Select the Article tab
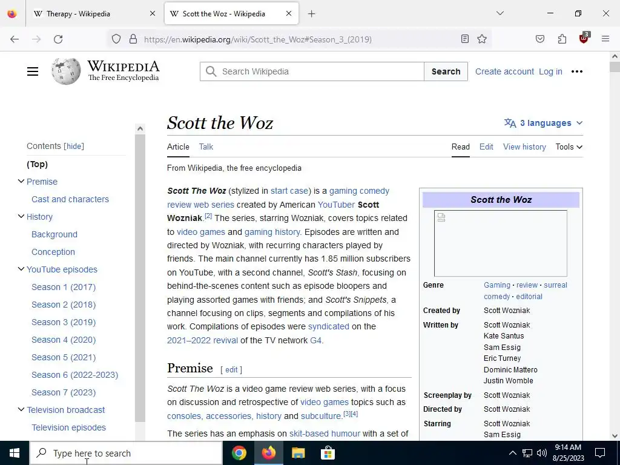Image resolution: width=620 pixels, height=465 pixels. pyautogui.click(x=178, y=147)
